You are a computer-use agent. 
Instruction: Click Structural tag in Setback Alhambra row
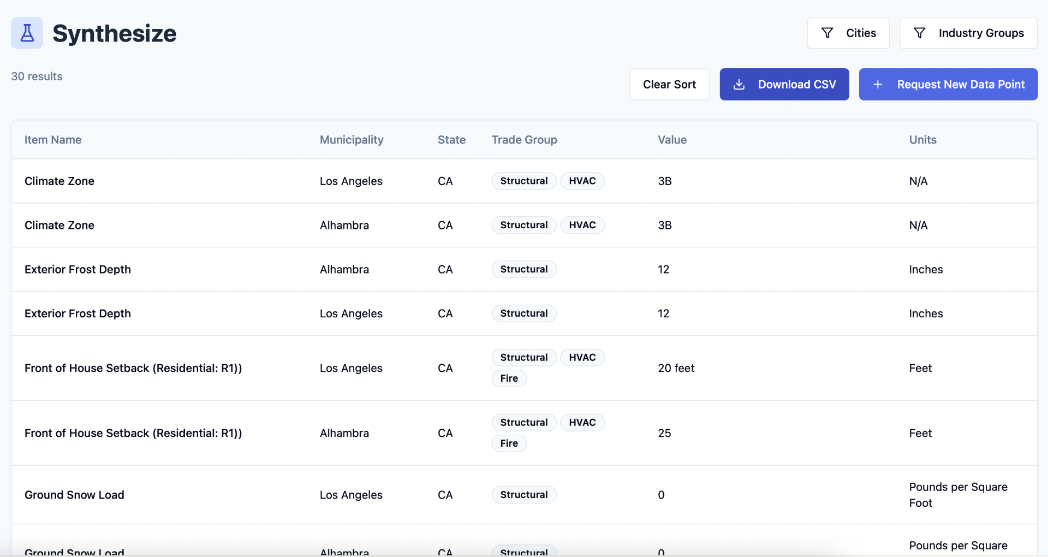[524, 423]
